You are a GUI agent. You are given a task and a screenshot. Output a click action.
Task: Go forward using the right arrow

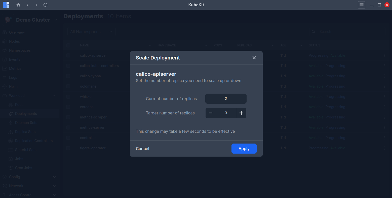tap(36, 5)
